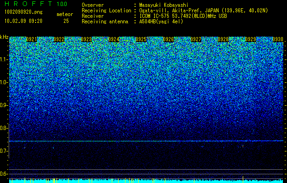Click the A504HB(yagi 4el) antenna text

(x=161, y=22)
